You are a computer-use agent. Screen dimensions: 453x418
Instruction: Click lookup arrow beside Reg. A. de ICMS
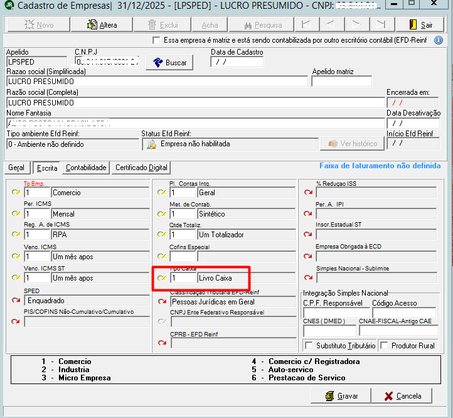coord(16,234)
